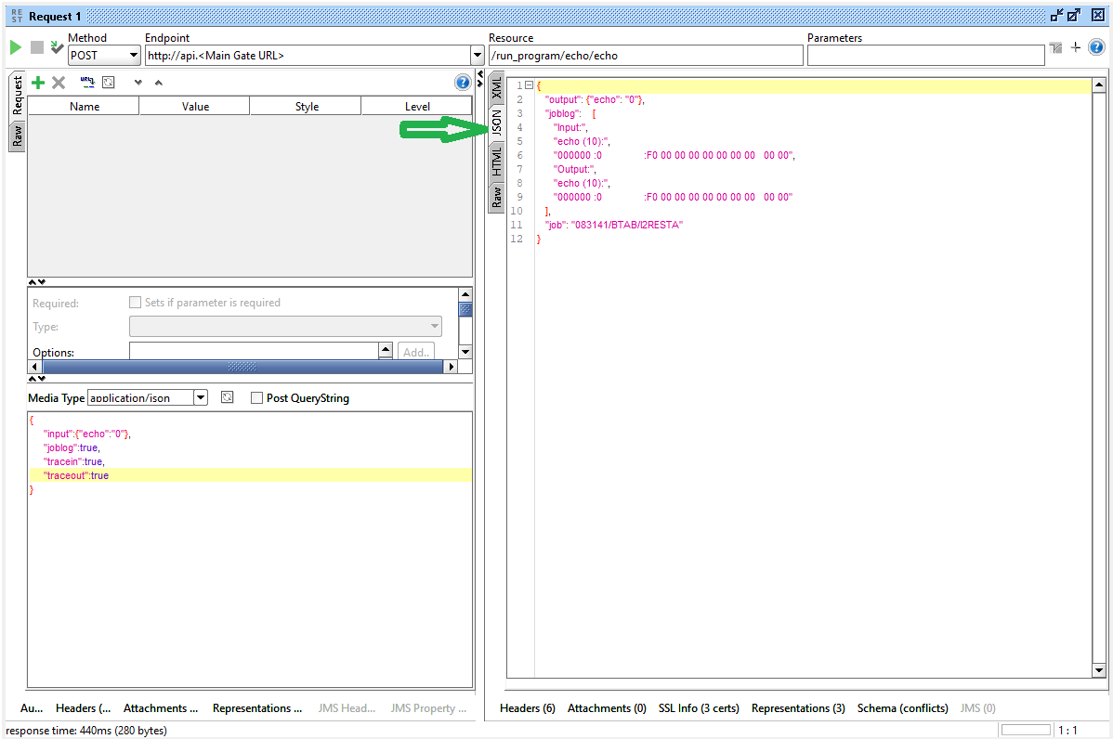This screenshot has height=739, width=1113.
Task: Move parameter up with up arrow icon
Action: (158, 83)
